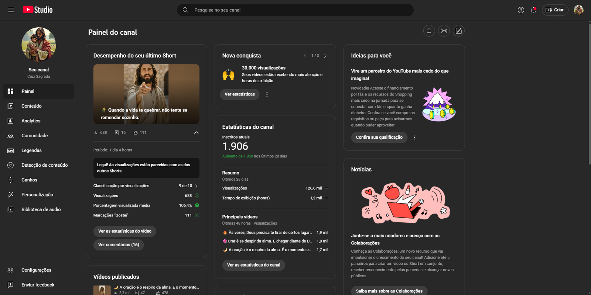The image size is (591, 295).
Task: Open Configurações in the sidebar
Action: point(36,270)
